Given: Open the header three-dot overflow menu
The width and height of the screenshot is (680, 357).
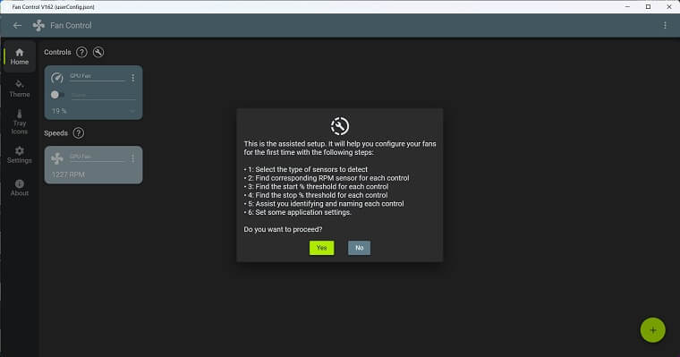Looking at the screenshot, I should (665, 26).
